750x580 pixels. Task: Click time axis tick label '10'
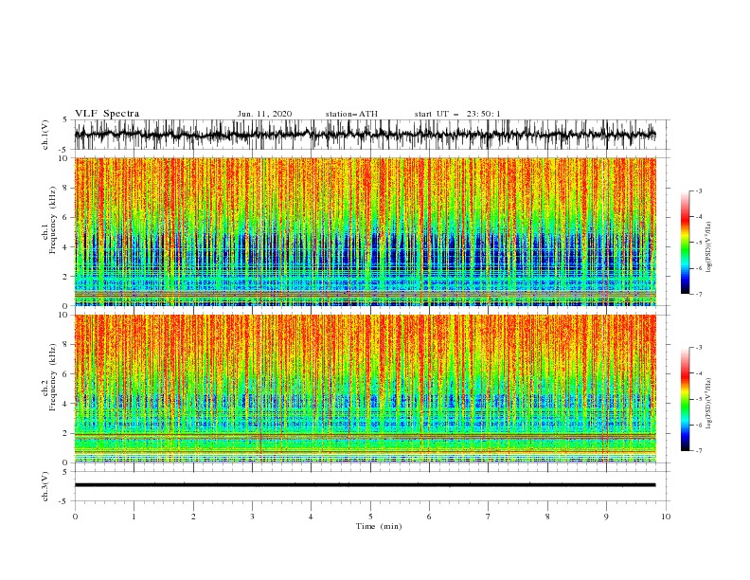click(x=666, y=517)
